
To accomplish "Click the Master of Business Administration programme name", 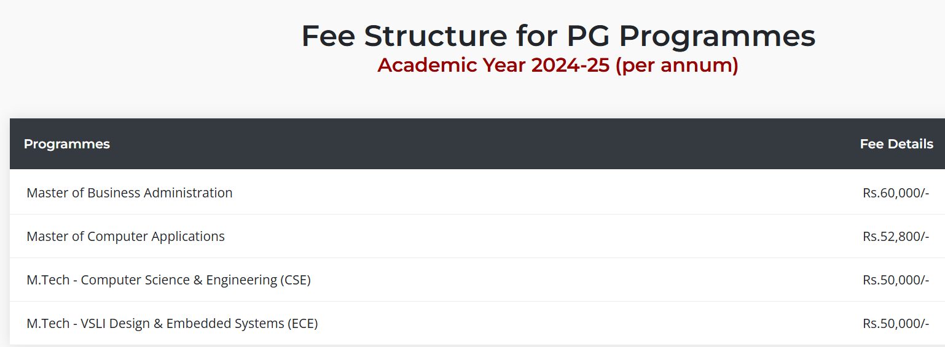I will [x=130, y=193].
